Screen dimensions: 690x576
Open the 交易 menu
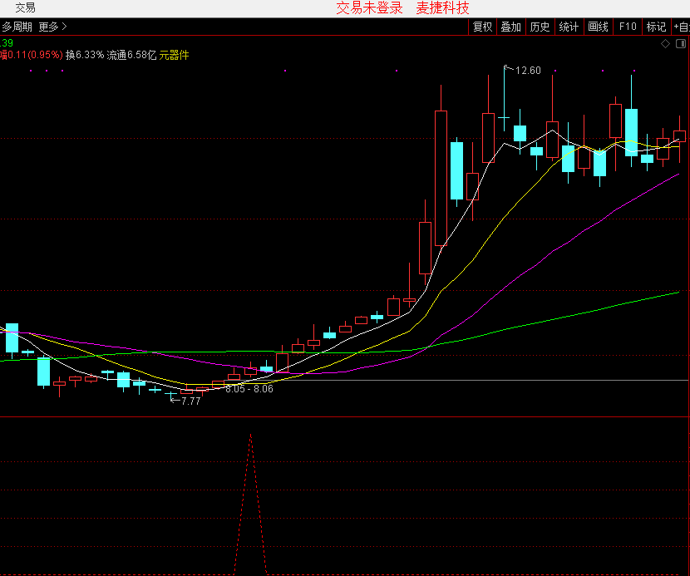coord(25,8)
